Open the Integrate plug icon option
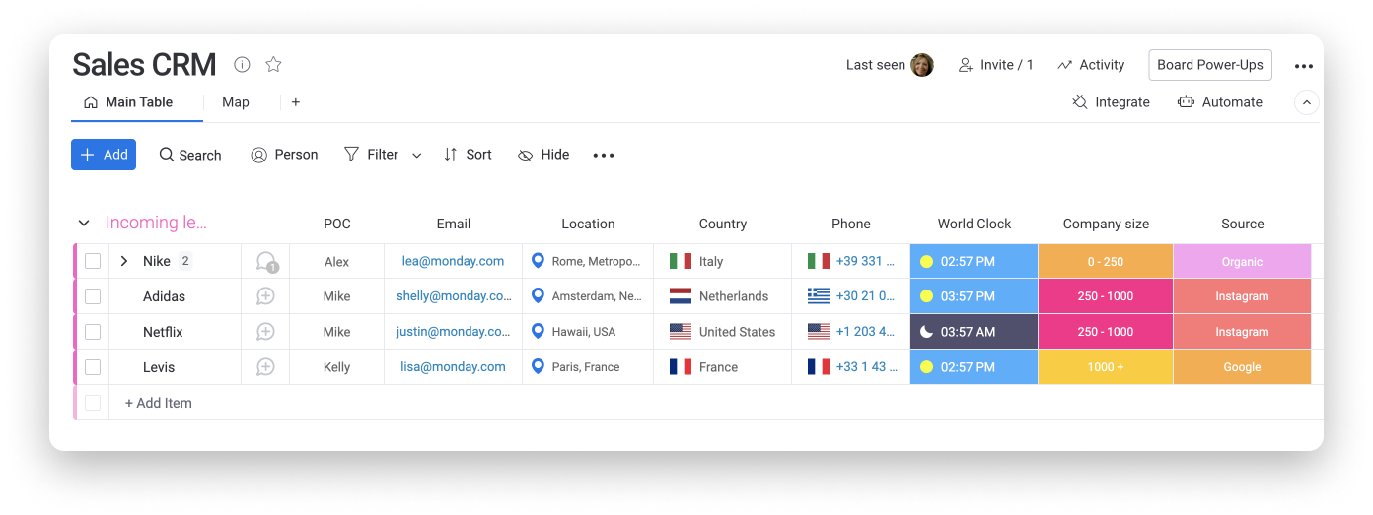The height and width of the screenshot is (515, 1373). pyautogui.click(x=1111, y=102)
